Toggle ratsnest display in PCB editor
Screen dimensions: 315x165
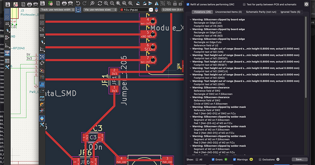point(42,57)
